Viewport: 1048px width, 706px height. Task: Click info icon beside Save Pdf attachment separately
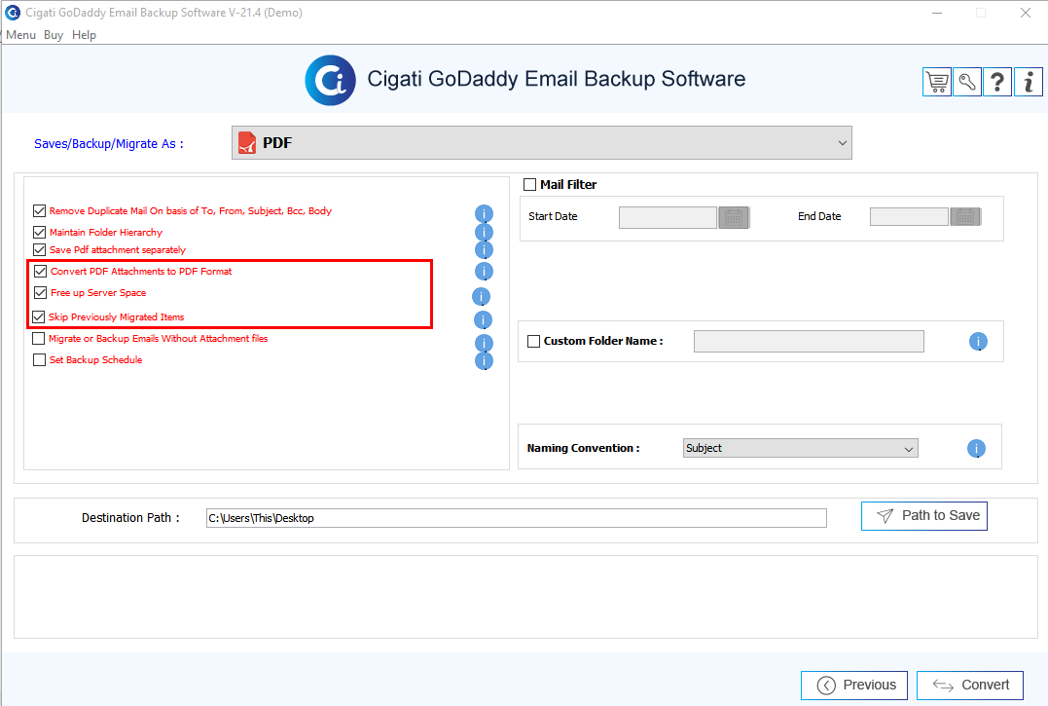[x=484, y=250]
